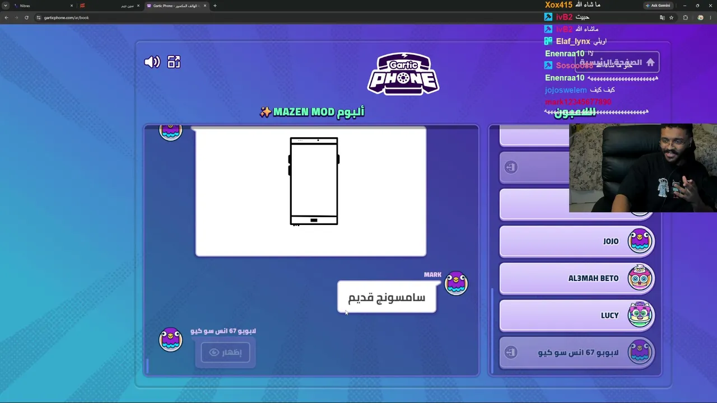Bookmark this page with the star icon
The width and height of the screenshot is (717, 403).
(x=671, y=17)
